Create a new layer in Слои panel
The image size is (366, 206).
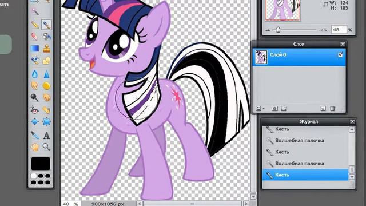(x=323, y=108)
